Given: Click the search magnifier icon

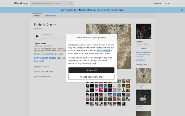Looking at the screenshot, I should click(x=71, y=3).
